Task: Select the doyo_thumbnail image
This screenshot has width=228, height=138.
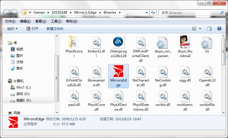Action: point(185,47)
